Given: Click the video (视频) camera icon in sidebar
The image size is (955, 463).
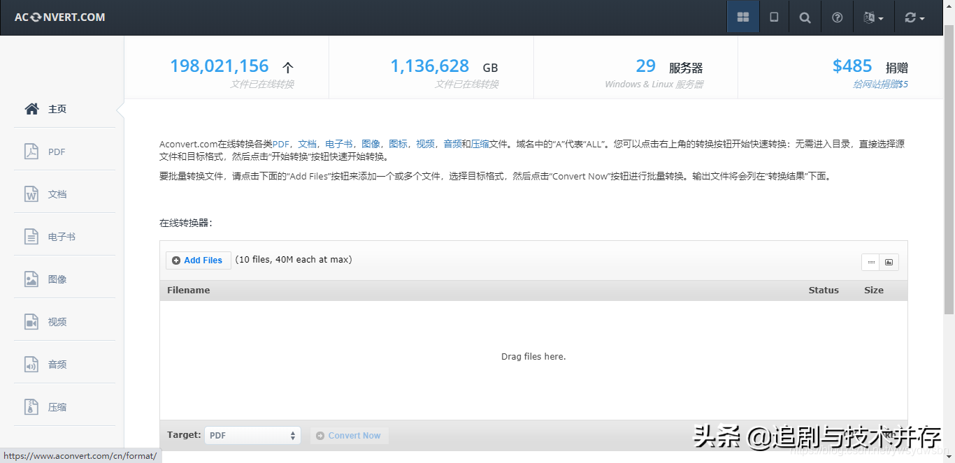Looking at the screenshot, I should [x=31, y=322].
